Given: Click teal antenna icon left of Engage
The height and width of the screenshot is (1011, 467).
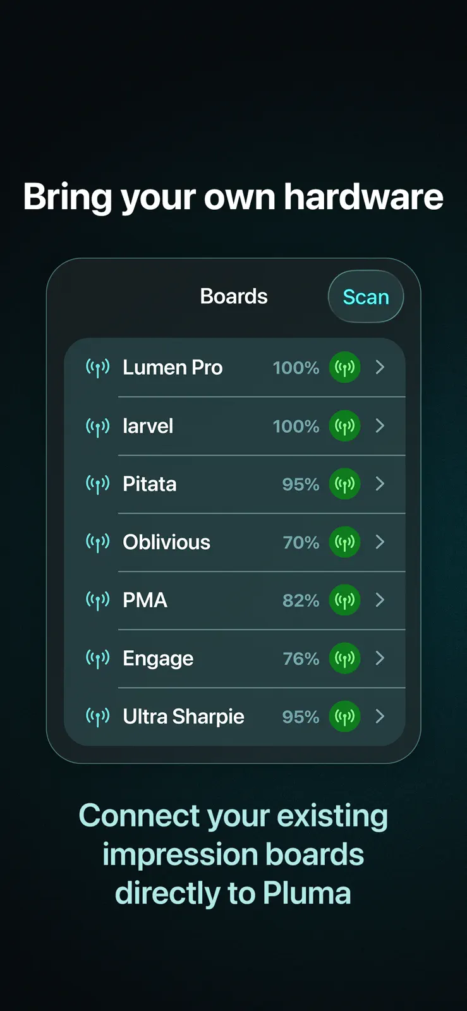Looking at the screenshot, I should point(98,659).
